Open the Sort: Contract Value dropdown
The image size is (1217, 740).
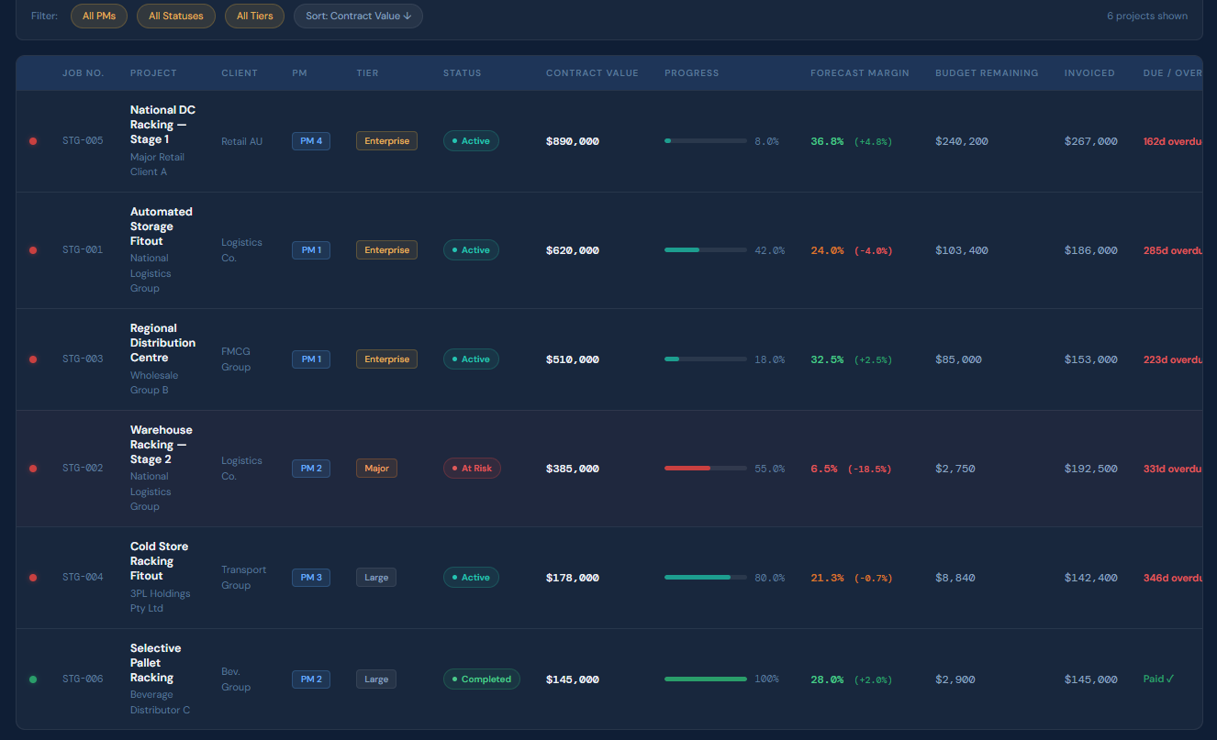coord(358,16)
